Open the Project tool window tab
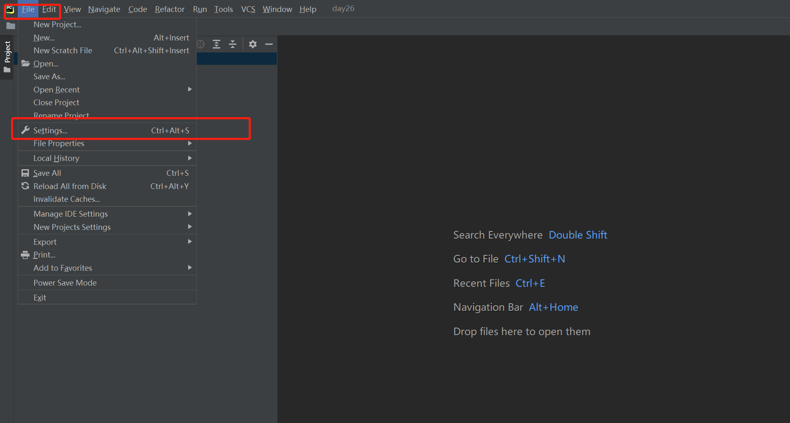This screenshot has height=423, width=790. pyautogui.click(x=7, y=52)
